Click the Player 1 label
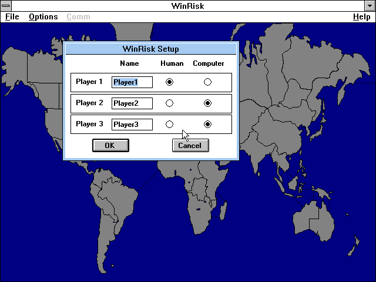This screenshot has height=282, width=376. tap(89, 82)
